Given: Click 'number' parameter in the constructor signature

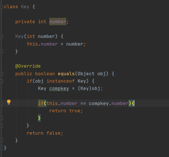Looking at the screenshot, I should [x=46, y=36].
